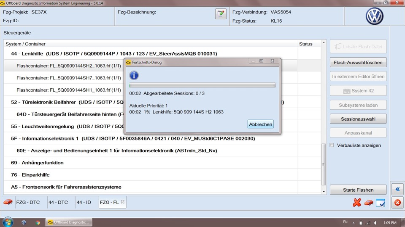Click the network signal tray icon
The height and width of the screenshot is (227, 405).
368,223
